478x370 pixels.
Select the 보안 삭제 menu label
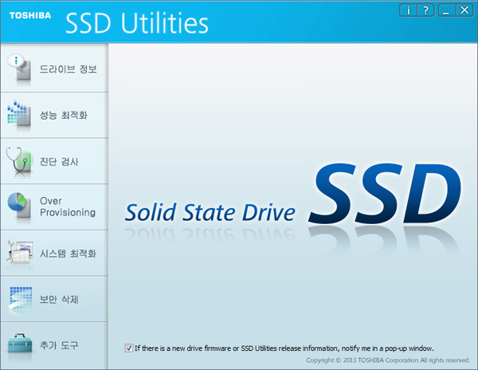[x=59, y=299]
